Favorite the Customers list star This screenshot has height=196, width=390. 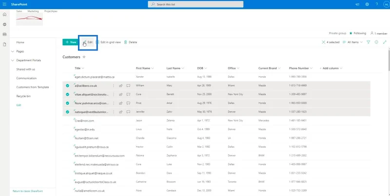pos(84,57)
